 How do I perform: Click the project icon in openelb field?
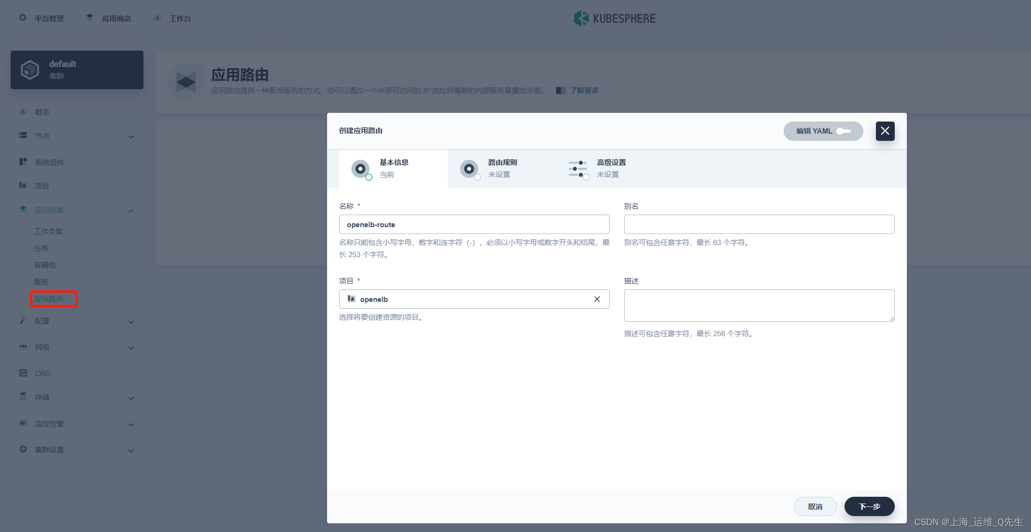point(352,299)
